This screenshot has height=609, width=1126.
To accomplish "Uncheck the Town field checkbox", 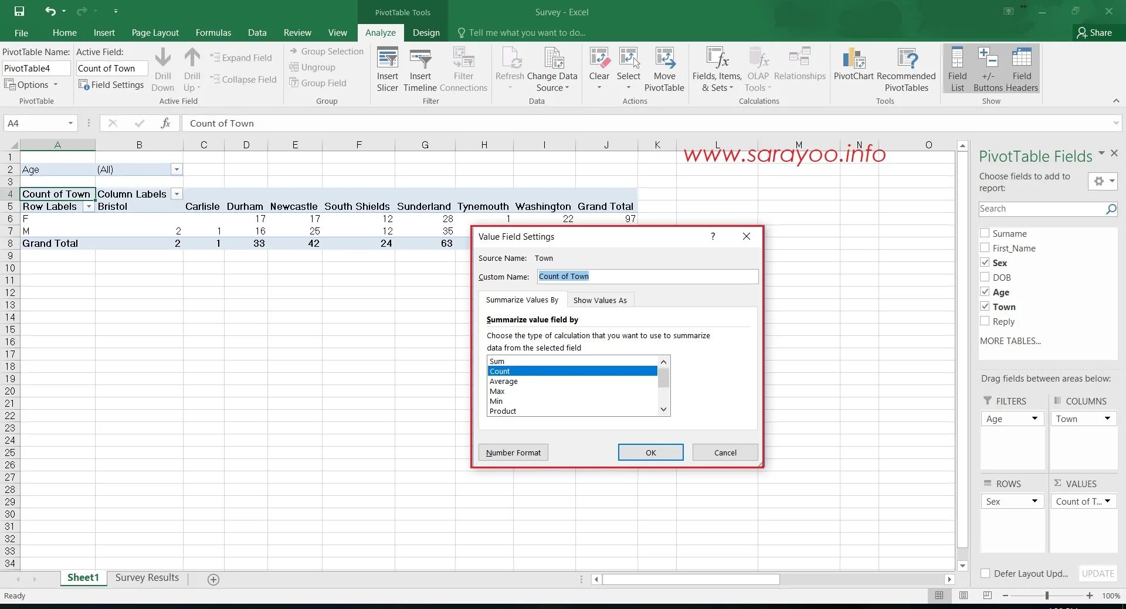I will pyautogui.click(x=985, y=307).
